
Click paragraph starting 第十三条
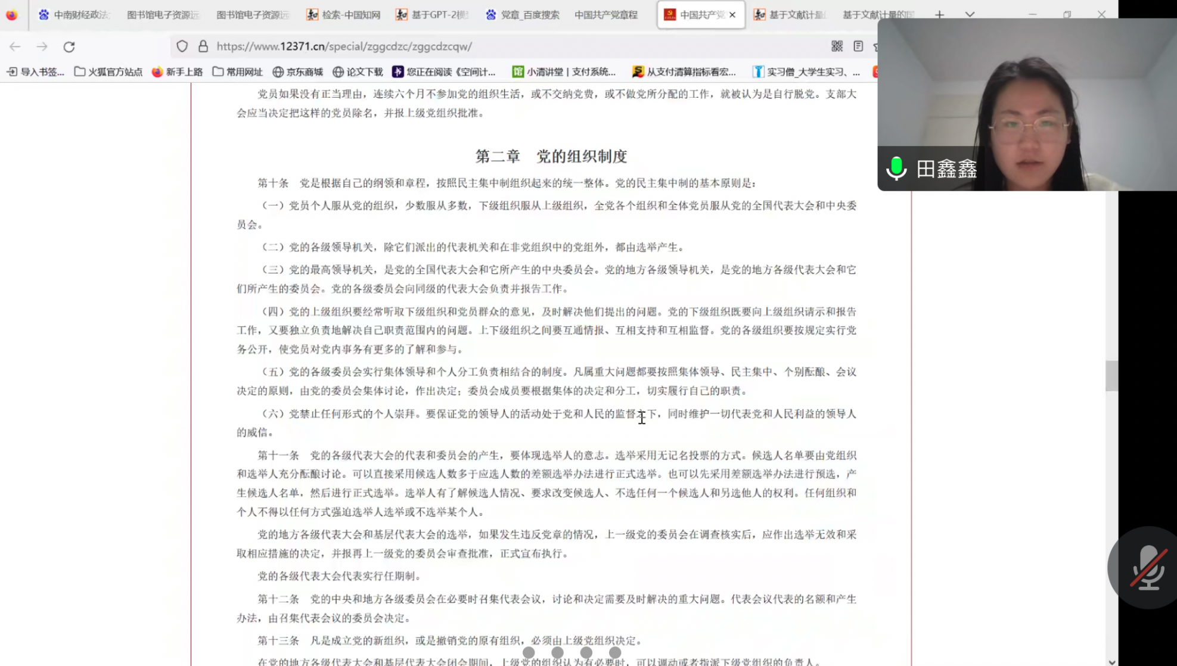451,641
